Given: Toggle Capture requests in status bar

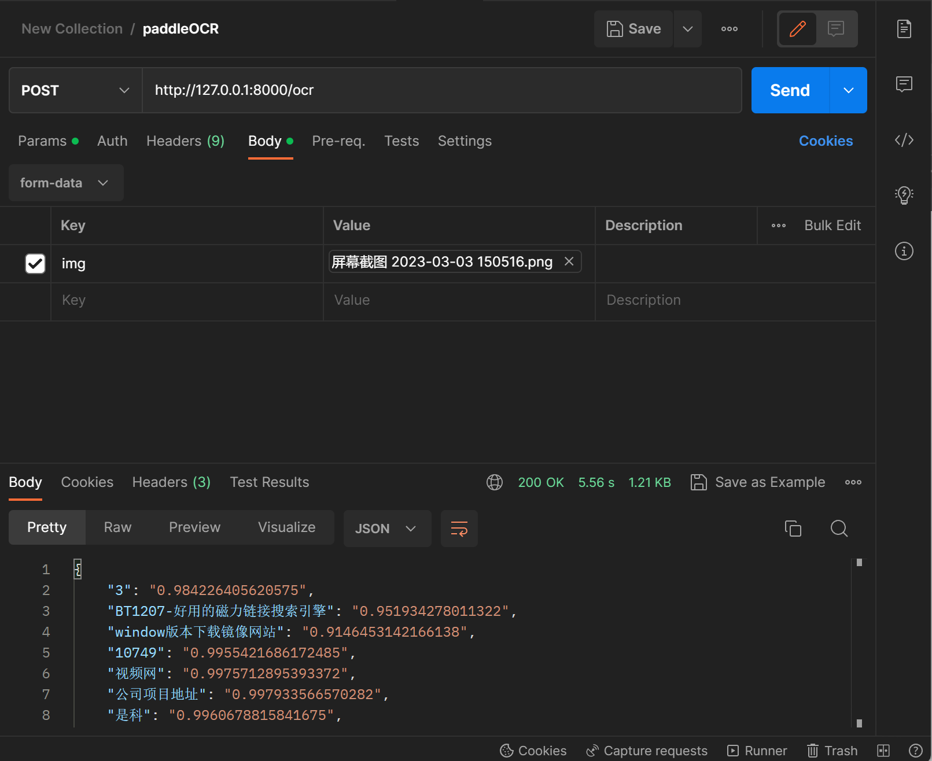Looking at the screenshot, I should 646,750.
